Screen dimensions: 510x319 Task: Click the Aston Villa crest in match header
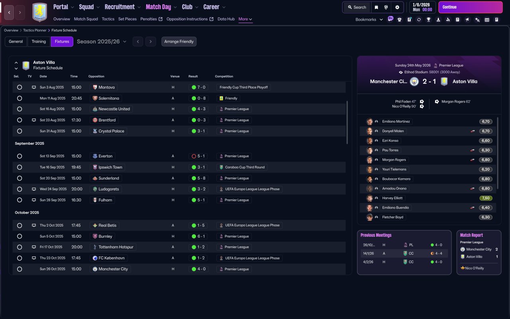[444, 81]
